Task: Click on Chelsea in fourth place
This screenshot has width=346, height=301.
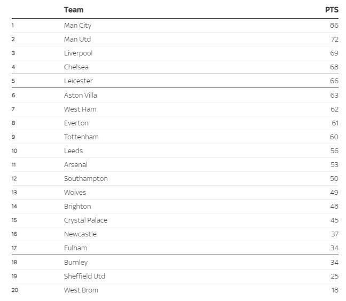Action: click(x=76, y=67)
